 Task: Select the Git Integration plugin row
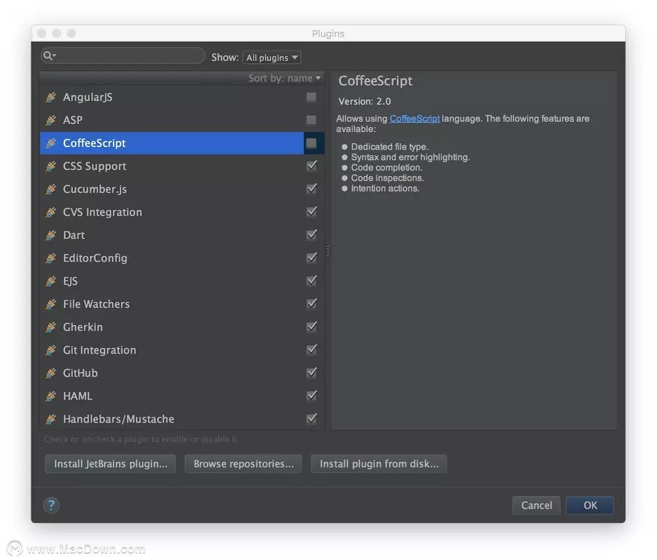[182, 351]
